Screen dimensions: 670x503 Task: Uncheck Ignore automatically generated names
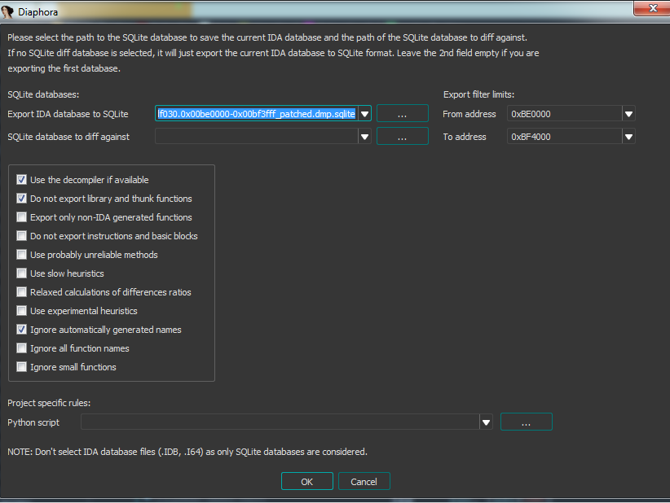pyautogui.click(x=21, y=330)
